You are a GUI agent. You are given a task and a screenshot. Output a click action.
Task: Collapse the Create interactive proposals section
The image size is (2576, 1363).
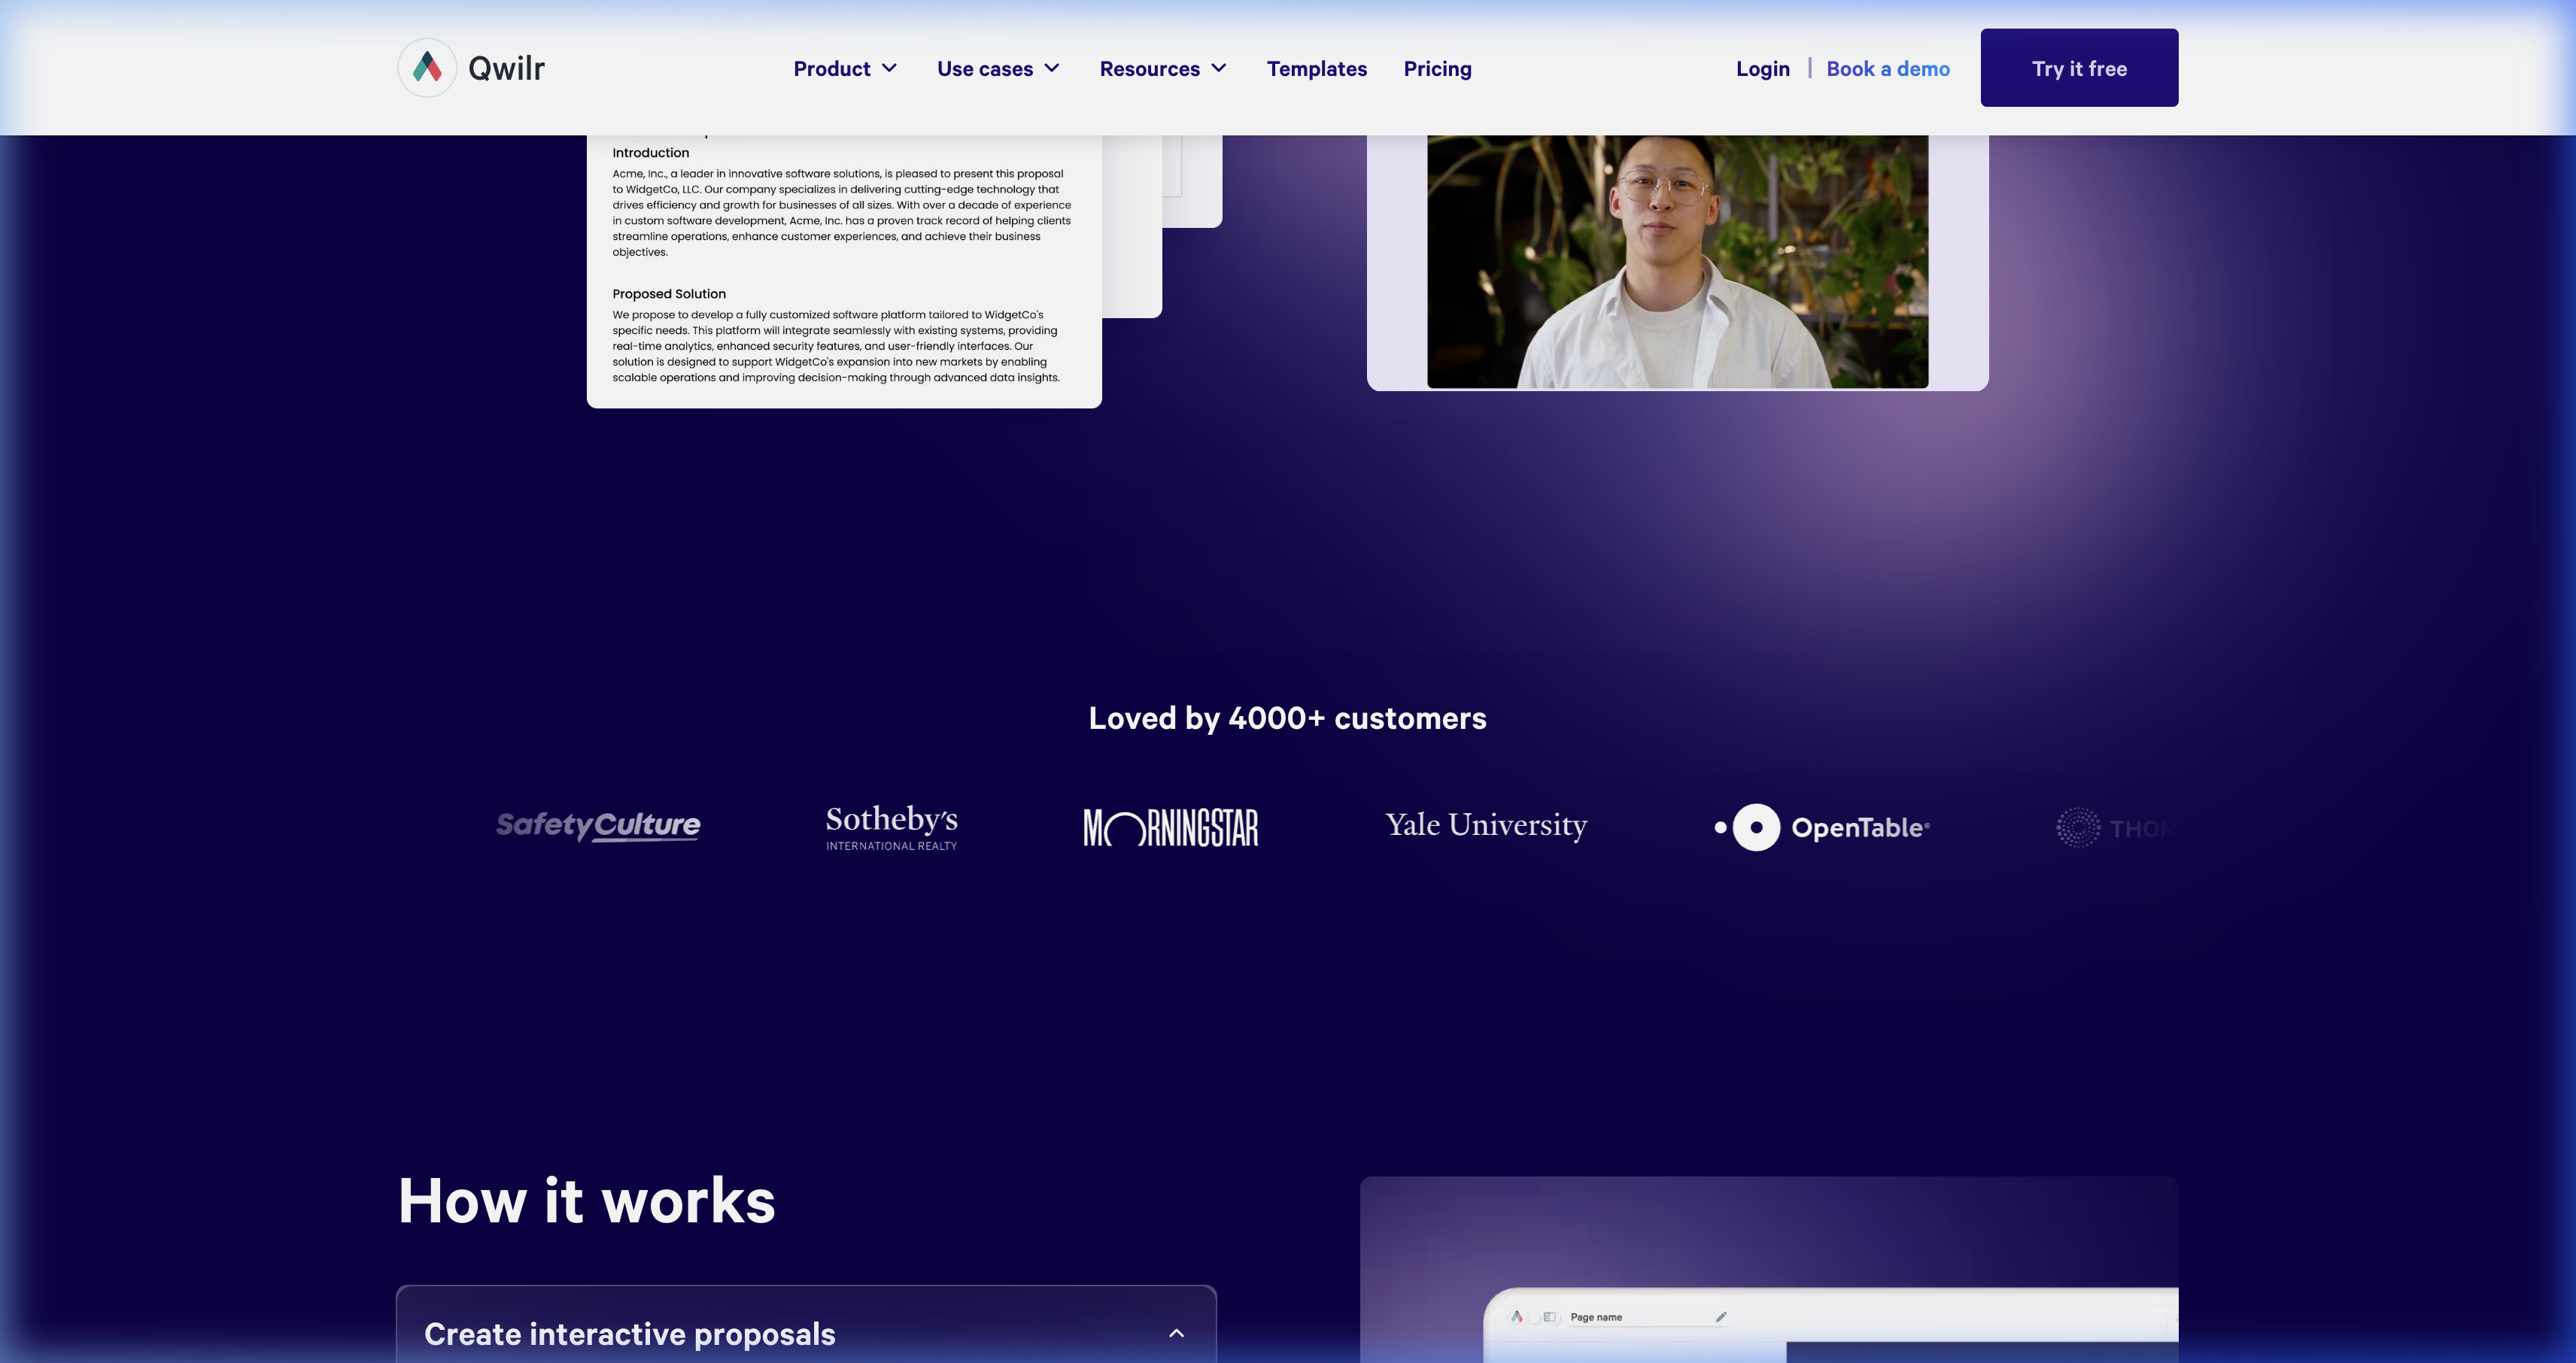coord(1177,1333)
